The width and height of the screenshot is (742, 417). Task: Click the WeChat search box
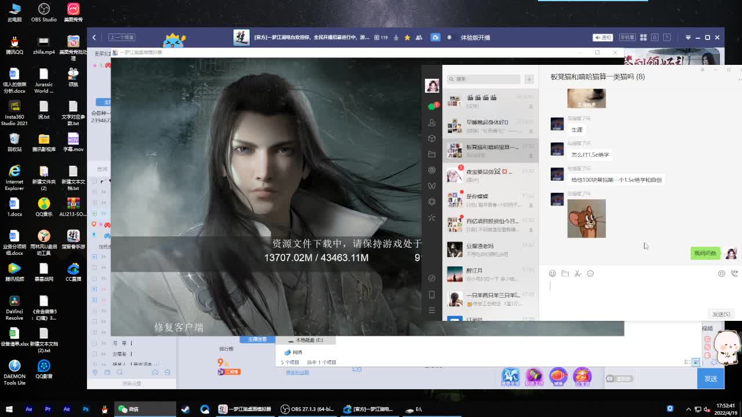point(483,79)
